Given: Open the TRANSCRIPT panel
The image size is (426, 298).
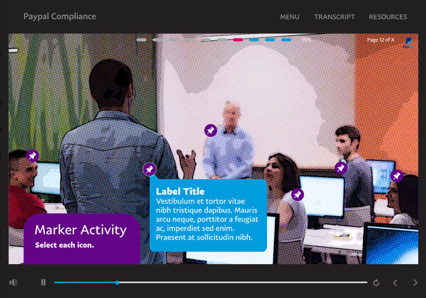Looking at the screenshot, I should pyautogui.click(x=334, y=17).
